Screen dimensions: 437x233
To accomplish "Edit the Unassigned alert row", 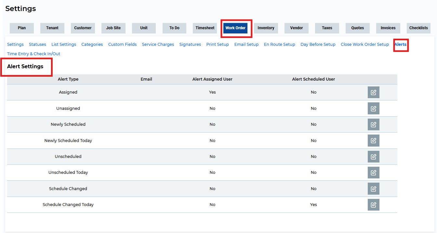I will click(x=373, y=109).
